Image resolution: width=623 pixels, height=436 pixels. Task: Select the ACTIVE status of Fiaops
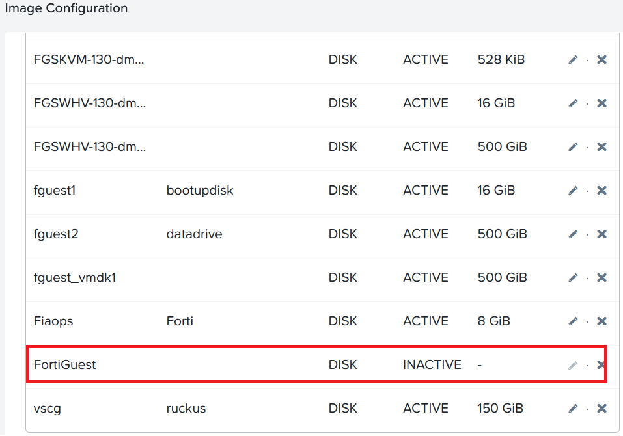(425, 321)
